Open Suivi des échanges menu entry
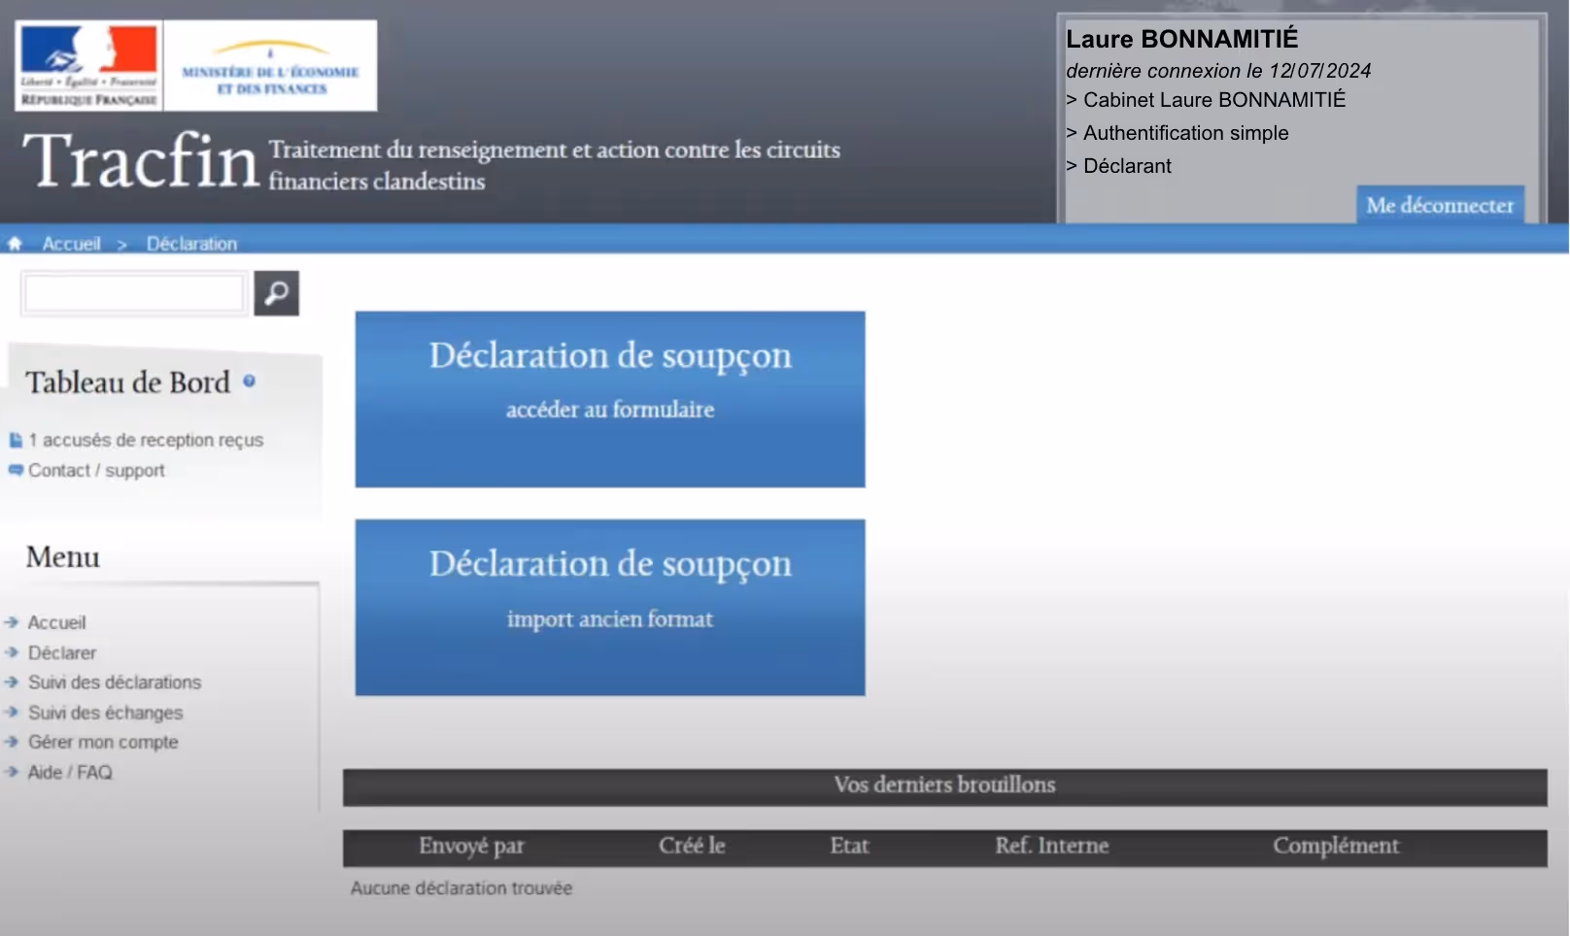The height and width of the screenshot is (936, 1570). 105,713
